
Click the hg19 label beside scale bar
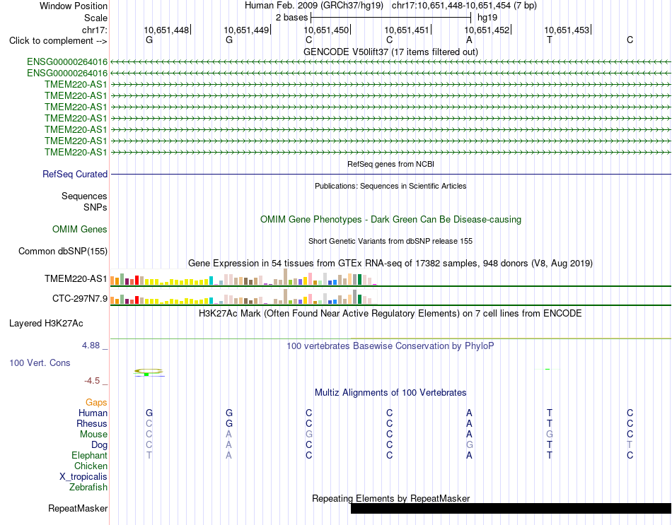[x=487, y=18]
